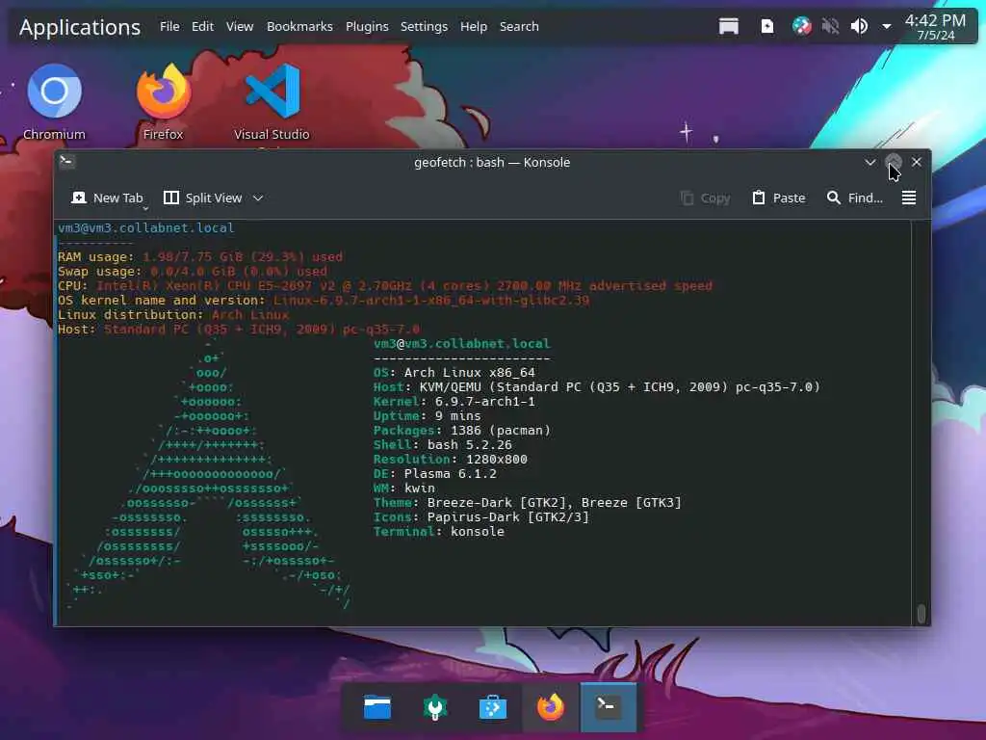Click the desktop peek tray icon
The width and height of the screenshot is (986, 740).
click(729, 26)
